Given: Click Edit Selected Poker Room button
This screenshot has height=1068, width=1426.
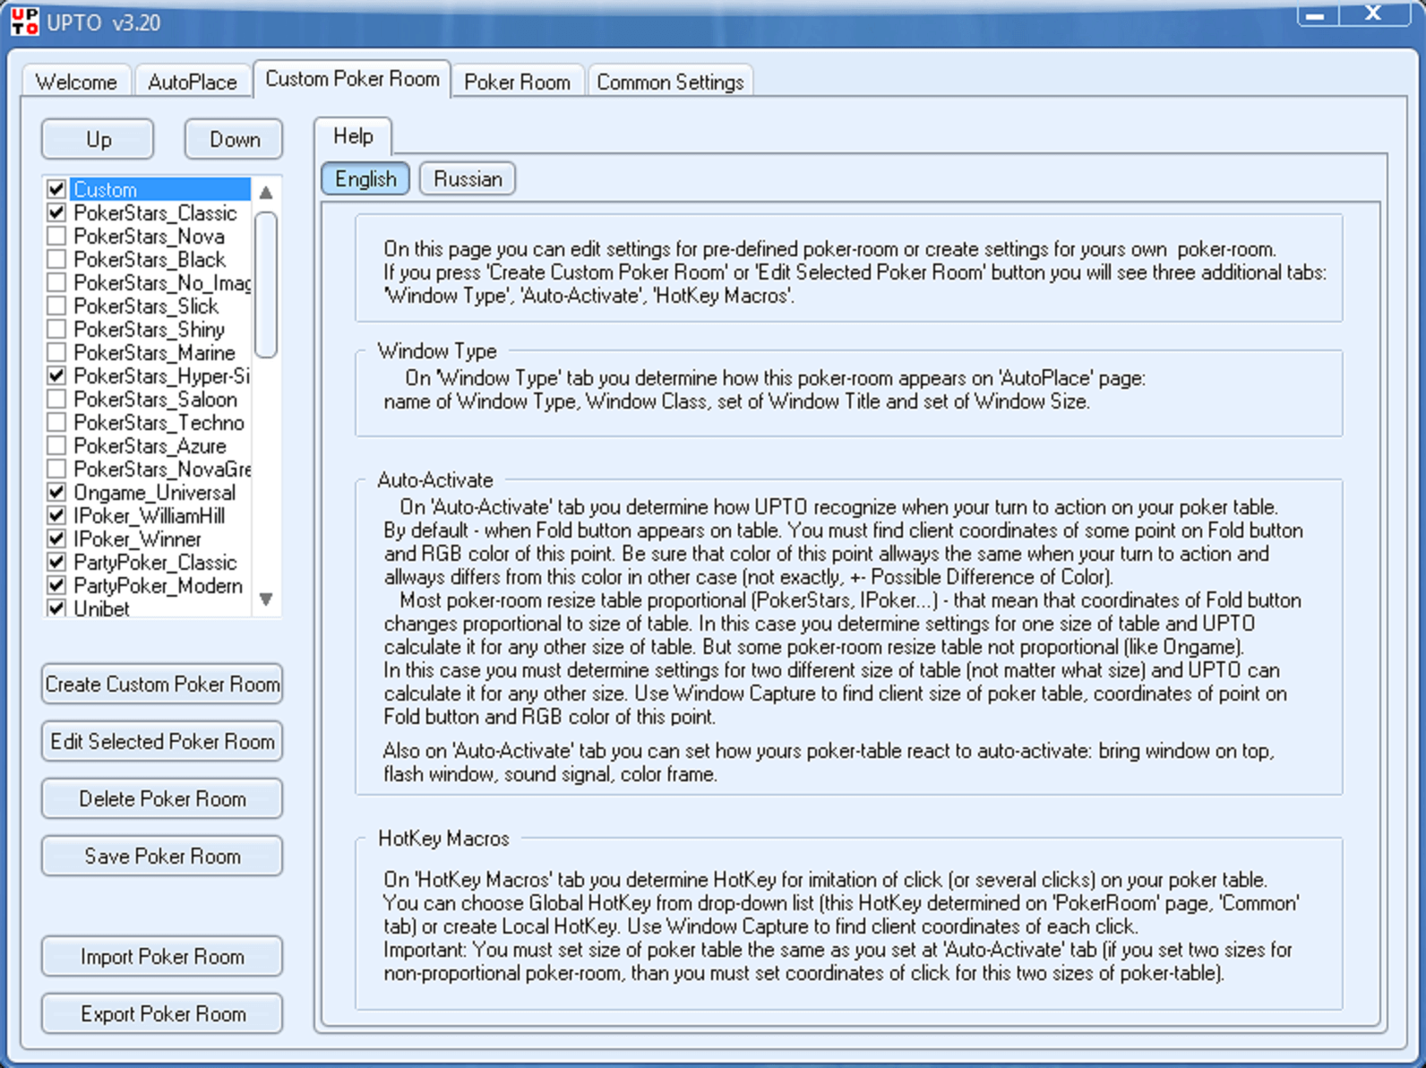Looking at the screenshot, I should click(162, 742).
